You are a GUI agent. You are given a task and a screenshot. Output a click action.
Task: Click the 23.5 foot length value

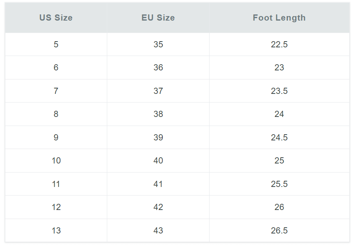tap(279, 91)
